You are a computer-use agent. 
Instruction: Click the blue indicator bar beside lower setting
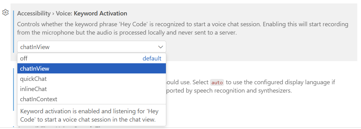click(13, 89)
